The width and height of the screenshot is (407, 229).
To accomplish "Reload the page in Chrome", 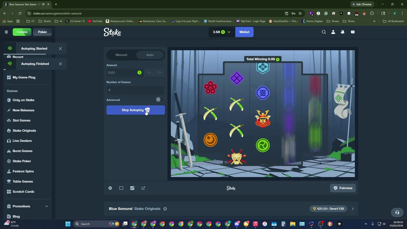I will [x=20, y=13].
